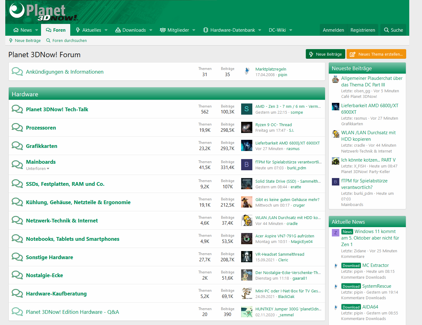Open Planet 3DNow! Tech-Talk forum

(57, 109)
